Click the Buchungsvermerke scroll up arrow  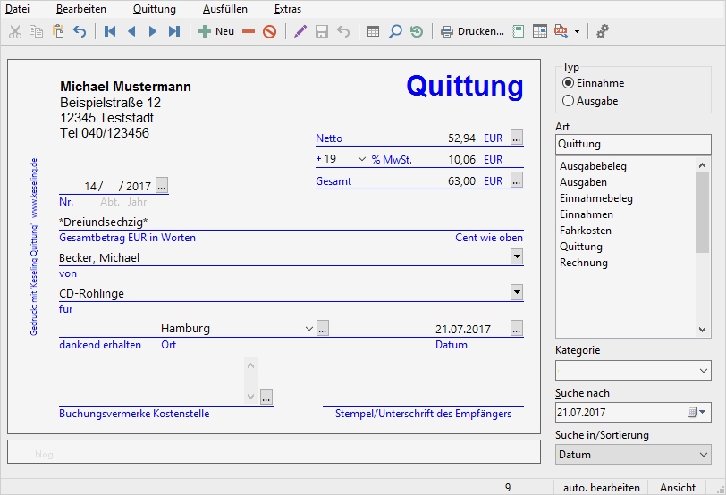tap(251, 365)
